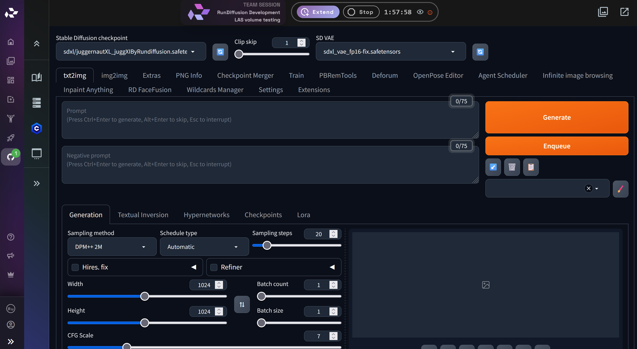Select the paste generation parameters icon (clipboard)

tap(531, 167)
